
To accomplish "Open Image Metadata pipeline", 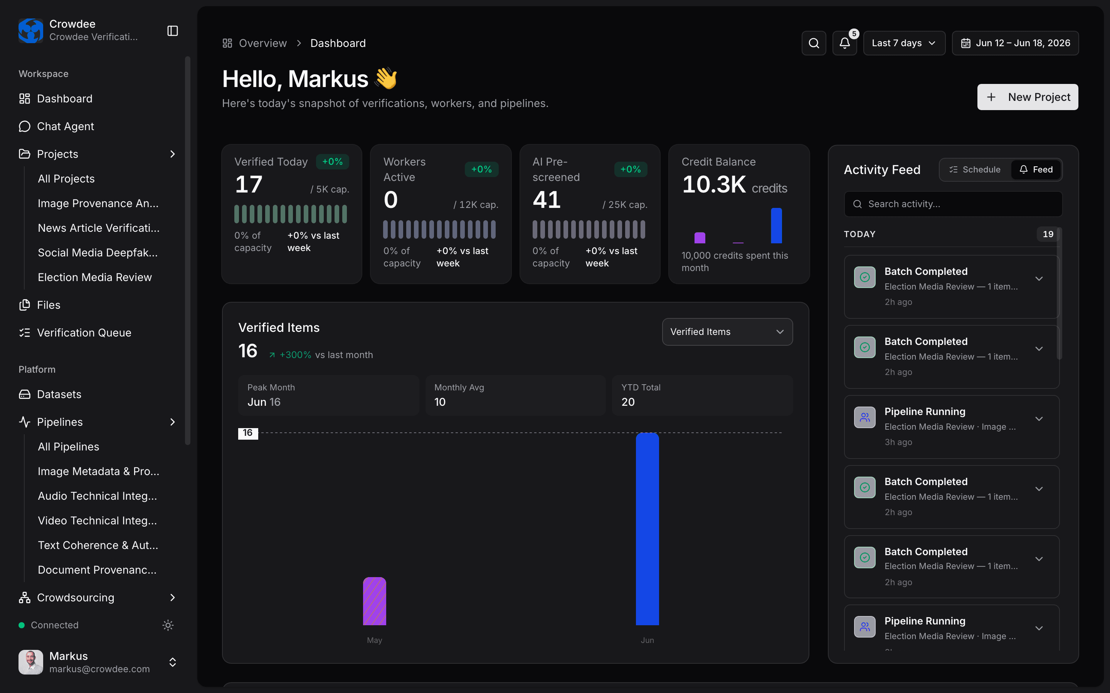I will [99, 471].
